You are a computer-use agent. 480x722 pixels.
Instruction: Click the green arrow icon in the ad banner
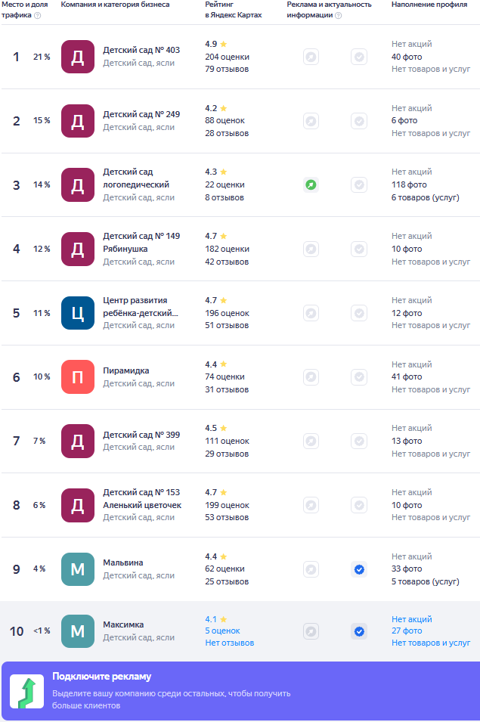27,692
